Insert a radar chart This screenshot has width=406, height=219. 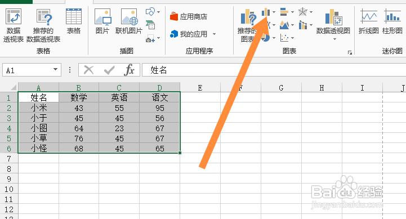303,12
